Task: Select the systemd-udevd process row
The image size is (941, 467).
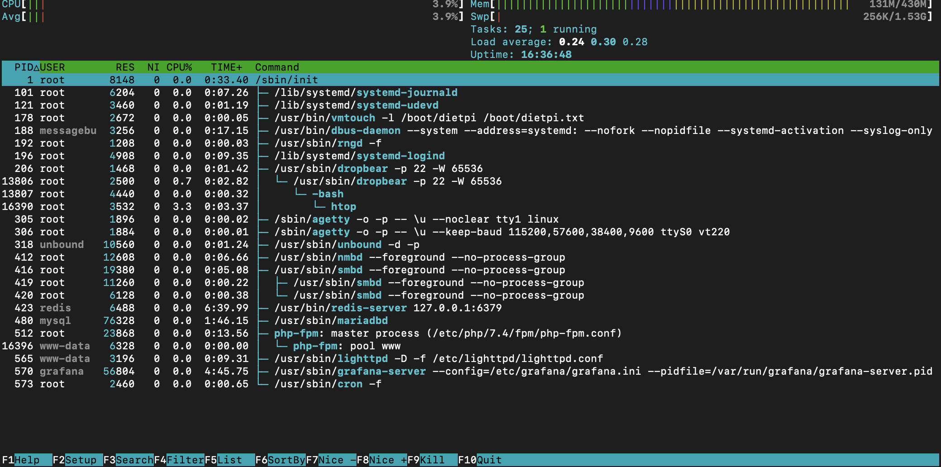Action: (470, 105)
